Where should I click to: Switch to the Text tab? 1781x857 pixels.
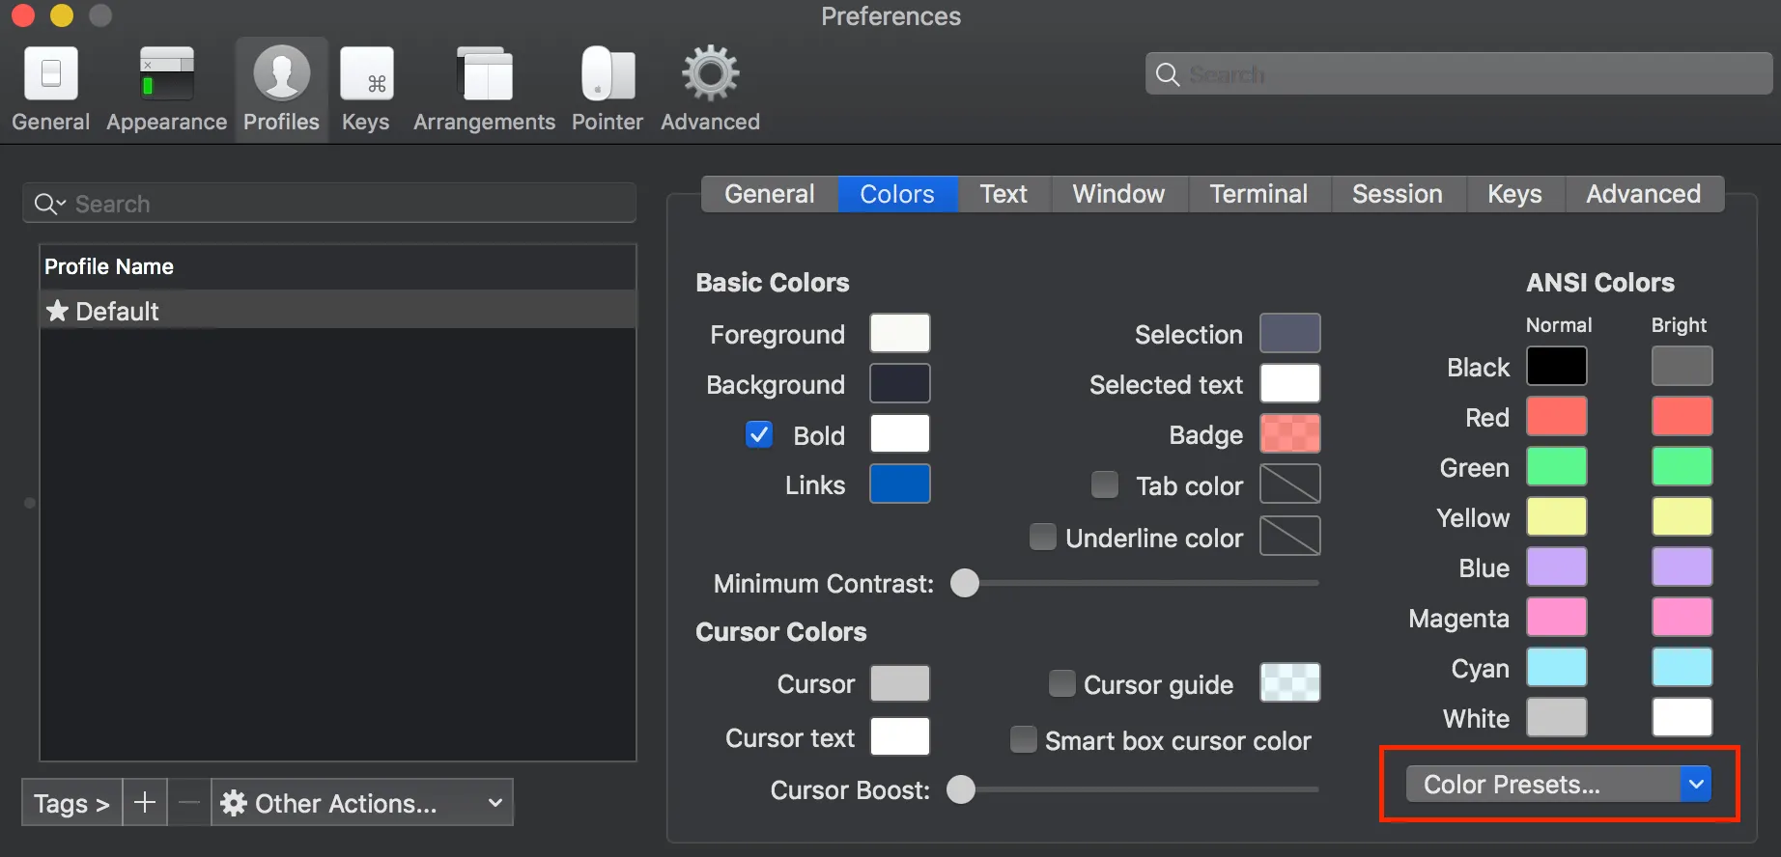pyautogui.click(x=1004, y=194)
